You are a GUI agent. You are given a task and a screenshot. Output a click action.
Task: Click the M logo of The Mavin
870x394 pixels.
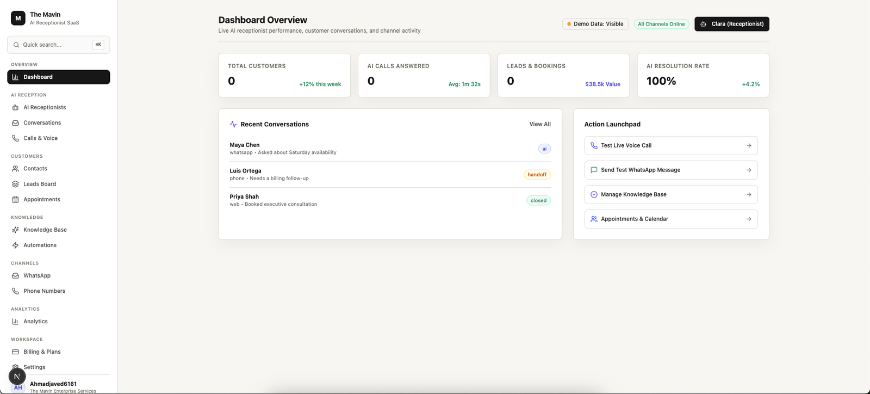18,18
